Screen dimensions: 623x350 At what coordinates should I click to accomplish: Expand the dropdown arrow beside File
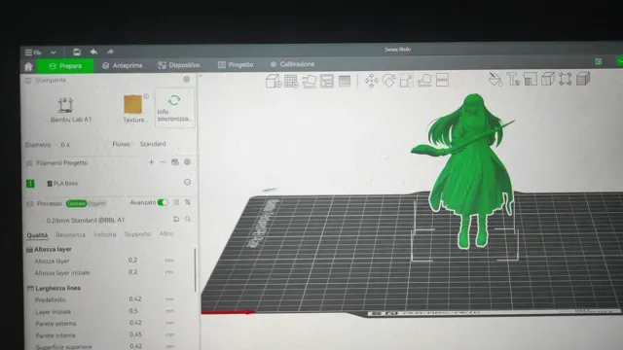54,52
